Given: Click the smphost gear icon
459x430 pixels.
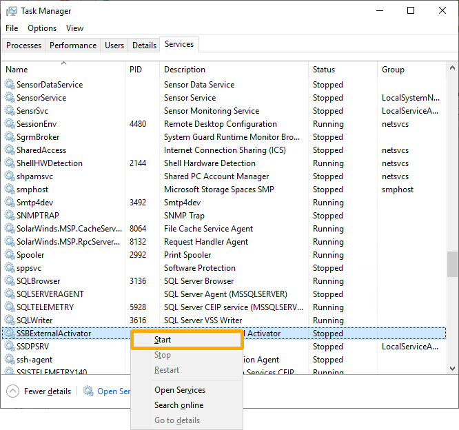Looking at the screenshot, I should coord(10,189).
